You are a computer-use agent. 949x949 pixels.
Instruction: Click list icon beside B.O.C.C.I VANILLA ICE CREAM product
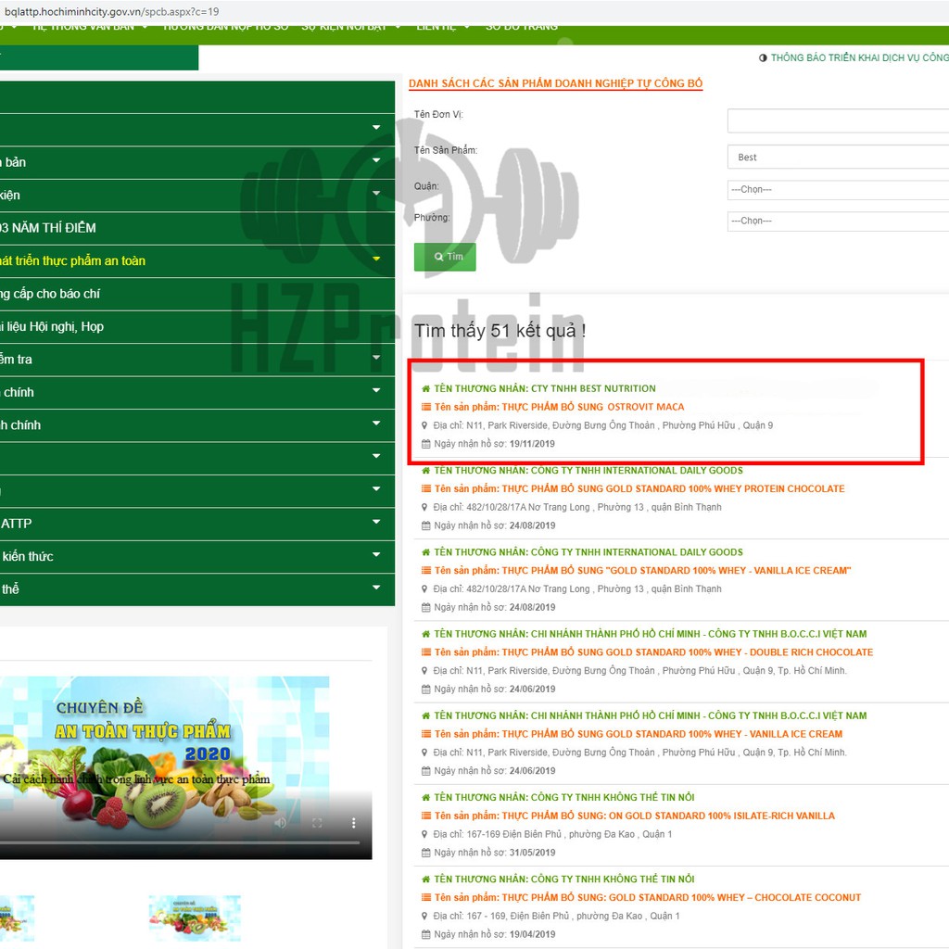[426, 734]
